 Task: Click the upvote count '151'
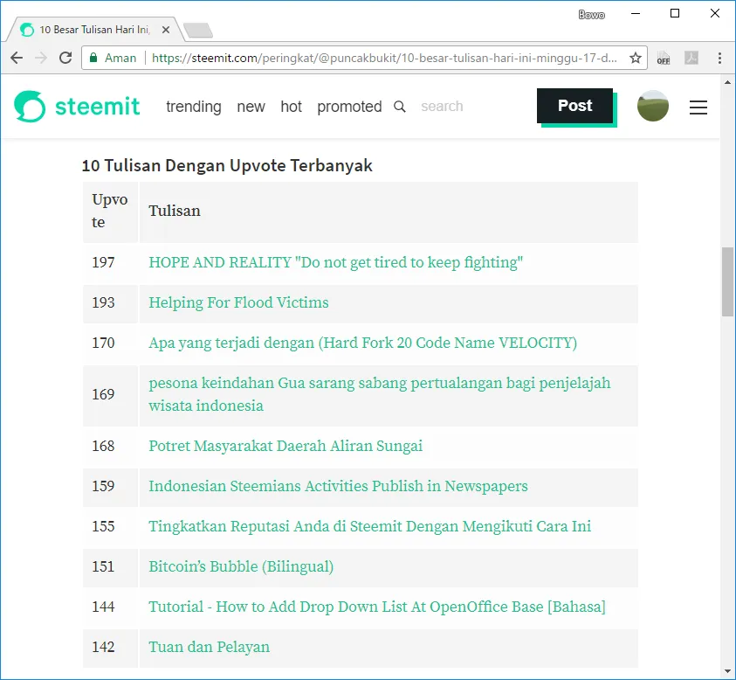pyautogui.click(x=103, y=566)
